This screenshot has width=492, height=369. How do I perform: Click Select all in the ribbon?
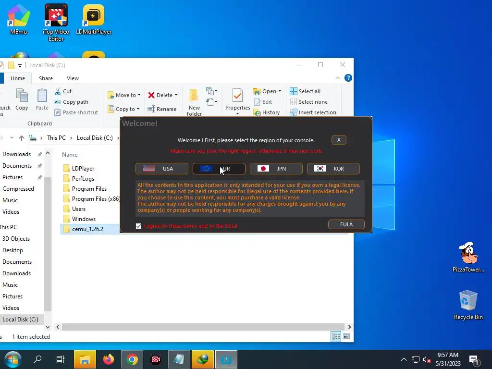point(305,91)
